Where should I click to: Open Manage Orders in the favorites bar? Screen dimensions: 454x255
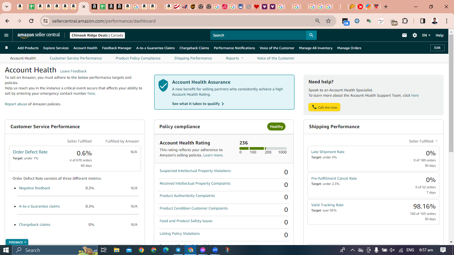[349, 48]
